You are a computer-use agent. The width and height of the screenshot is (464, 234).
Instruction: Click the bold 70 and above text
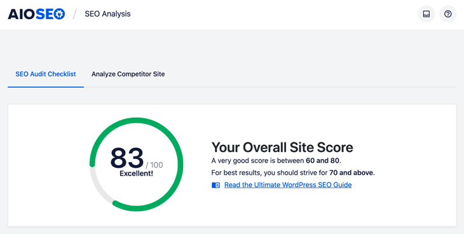pyautogui.click(x=351, y=173)
